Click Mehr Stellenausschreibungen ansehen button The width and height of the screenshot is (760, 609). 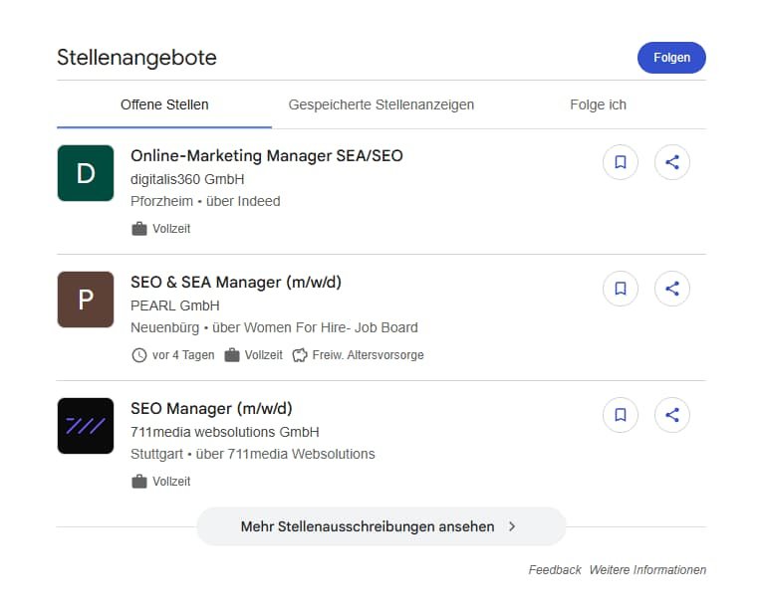(380, 526)
